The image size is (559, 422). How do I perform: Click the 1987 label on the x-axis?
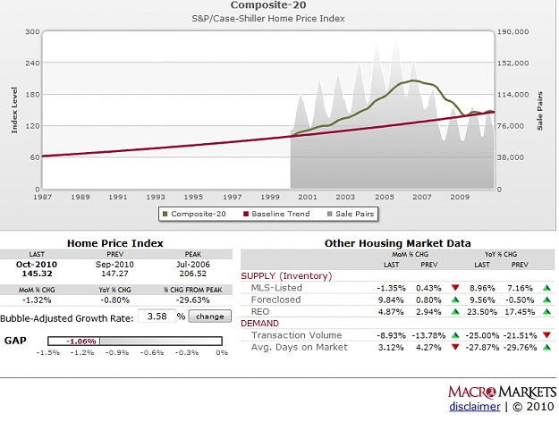click(x=42, y=197)
